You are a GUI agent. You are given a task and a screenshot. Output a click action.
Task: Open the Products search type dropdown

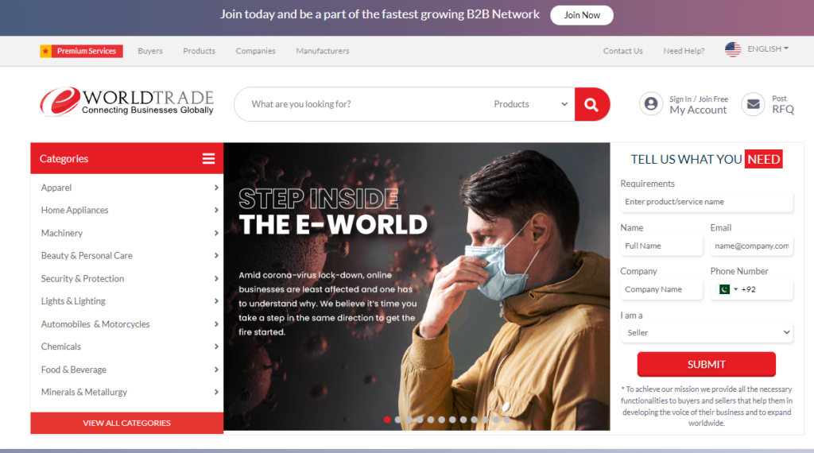[530, 104]
